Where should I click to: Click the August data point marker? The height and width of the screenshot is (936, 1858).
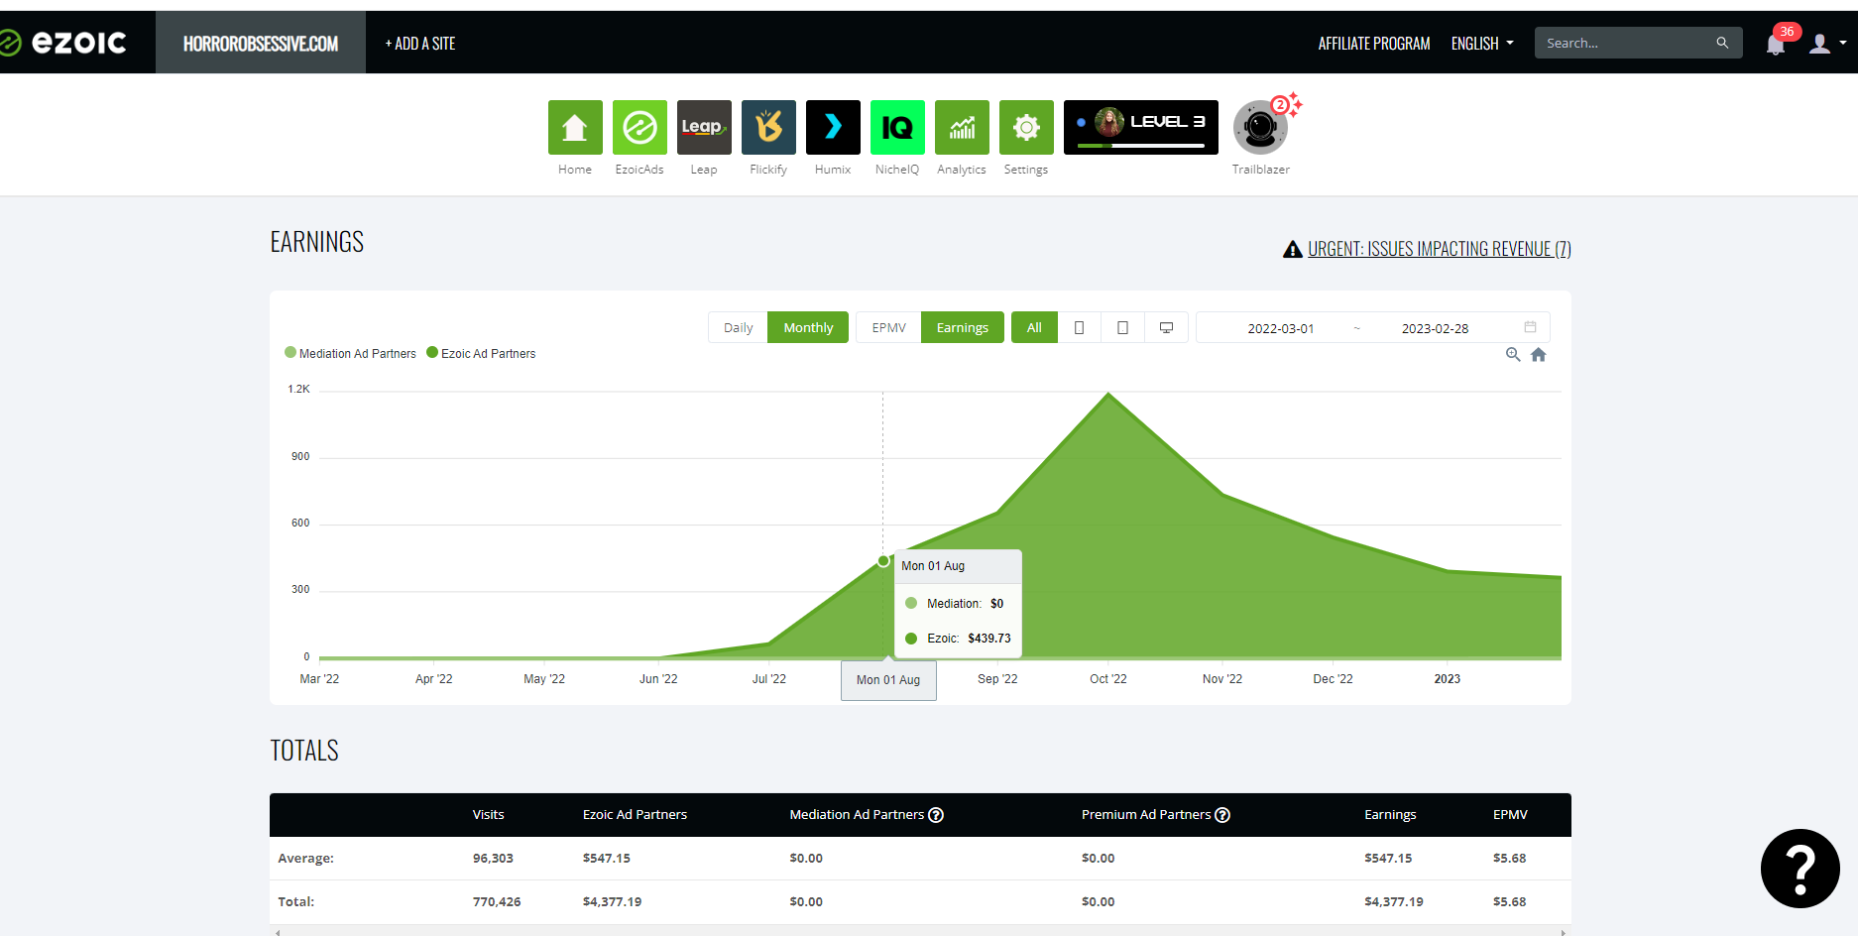point(883,561)
